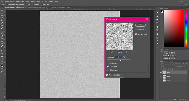Click the 100% zoom button in options bar
The width and height of the screenshot is (189, 101).
(29, 4)
